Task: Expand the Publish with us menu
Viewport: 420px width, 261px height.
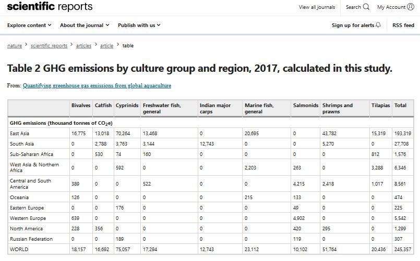Action: click(139, 25)
